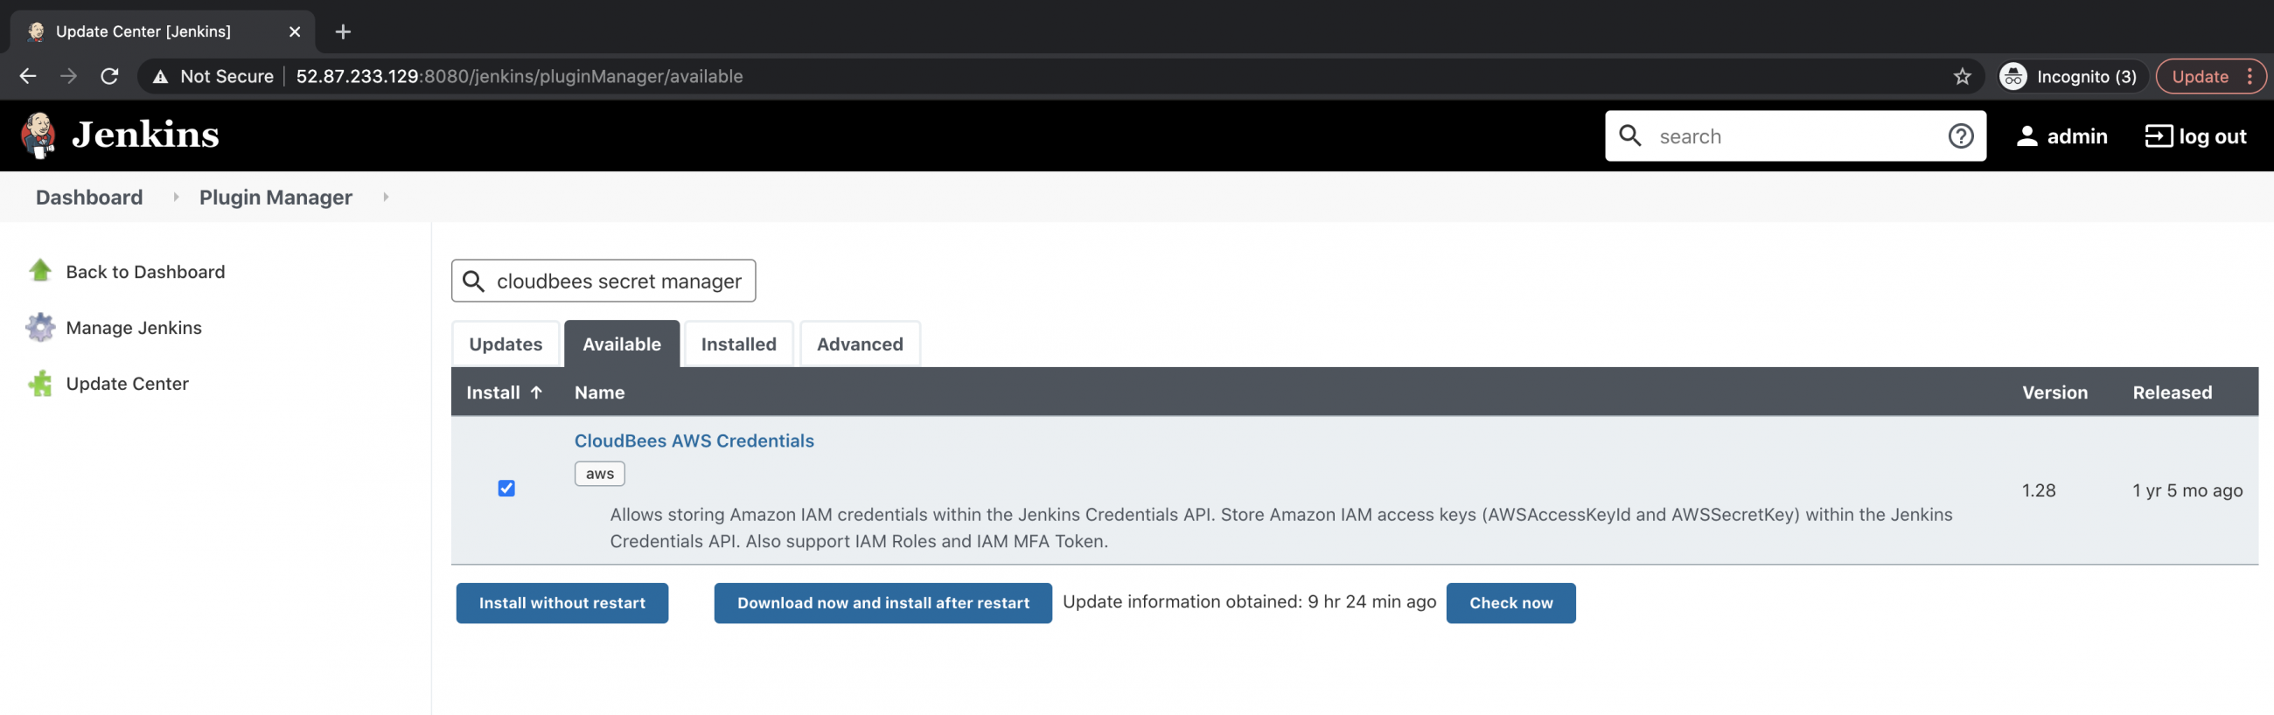
Task: Click the Jenkins butler logo icon
Action: [x=38, y=135]
